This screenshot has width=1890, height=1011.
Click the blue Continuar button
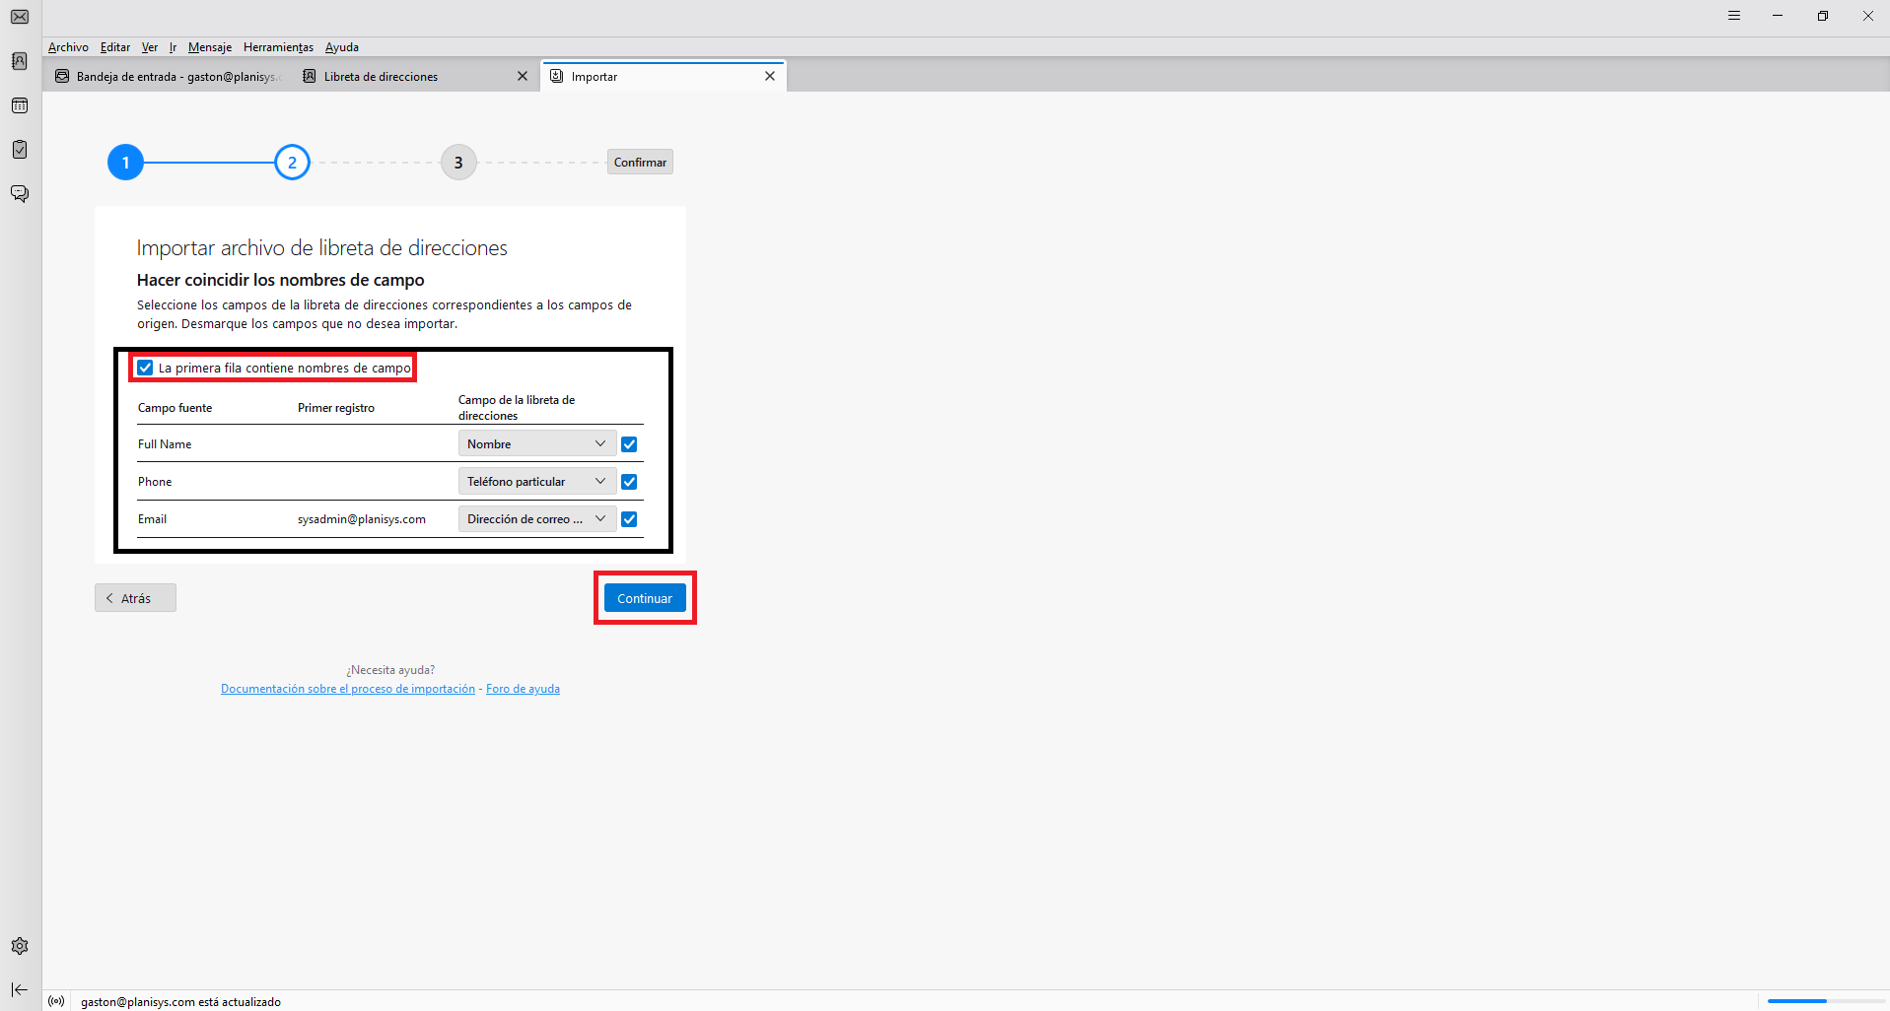coord(645,598)
